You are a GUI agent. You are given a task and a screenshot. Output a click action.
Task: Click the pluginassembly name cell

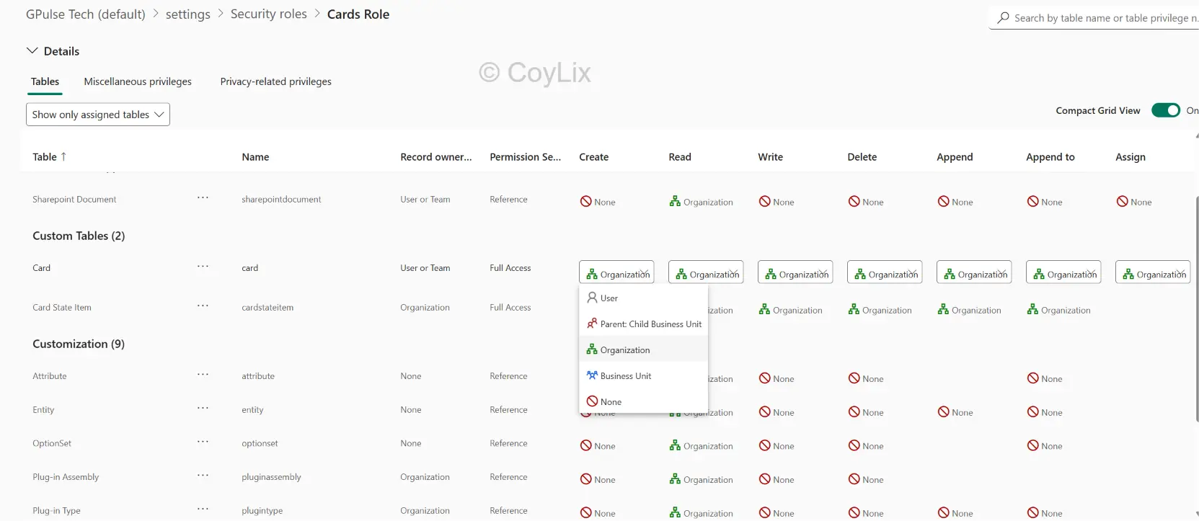click(x=271, y=477)
